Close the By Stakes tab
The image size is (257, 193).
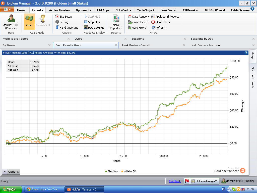click(x=49, y=45)
